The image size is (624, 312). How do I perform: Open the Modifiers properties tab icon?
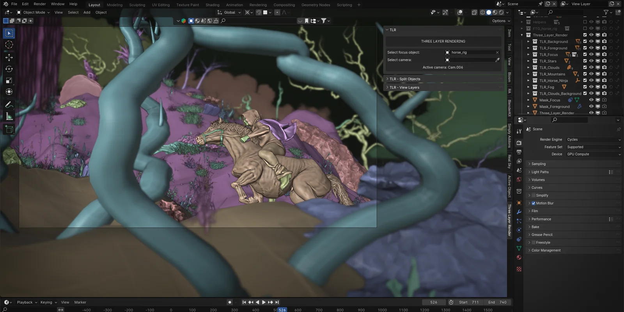[519, 212]
